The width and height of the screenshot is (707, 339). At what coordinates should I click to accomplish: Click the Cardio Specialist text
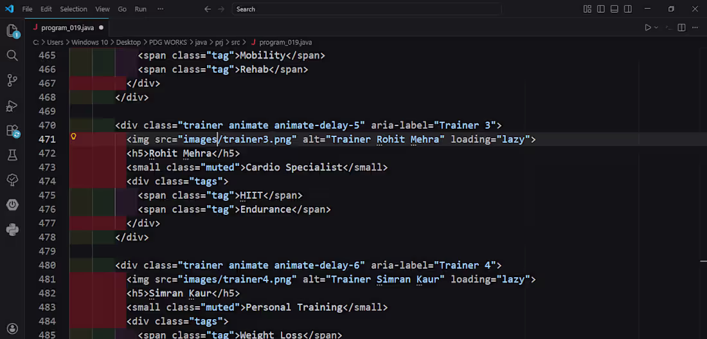point(294,167)
